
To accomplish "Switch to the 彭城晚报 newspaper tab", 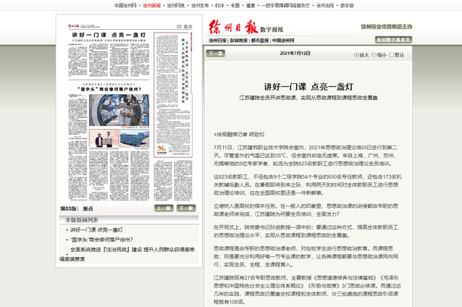I will (240, 41).
